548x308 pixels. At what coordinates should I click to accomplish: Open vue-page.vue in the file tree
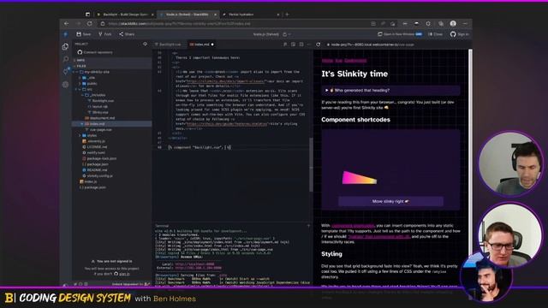click(x=99, y=129)
